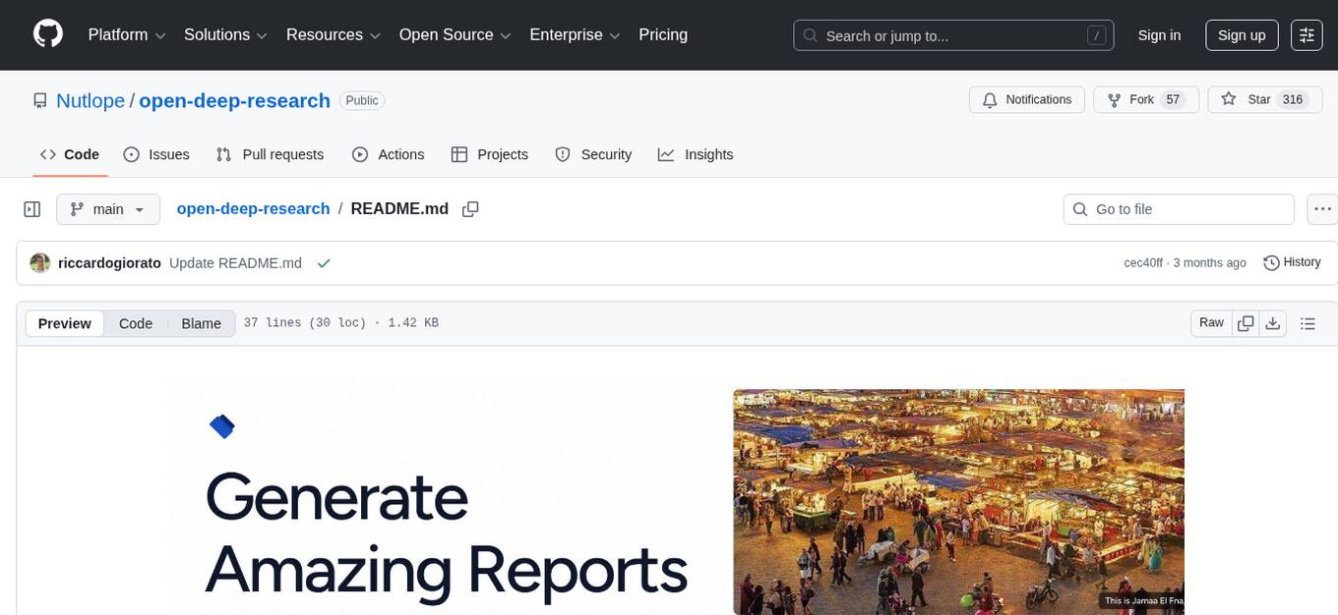The width and height of the screenshot is (1338, 615).
Task: Switch to the Blame view
Action: point(201,323)
